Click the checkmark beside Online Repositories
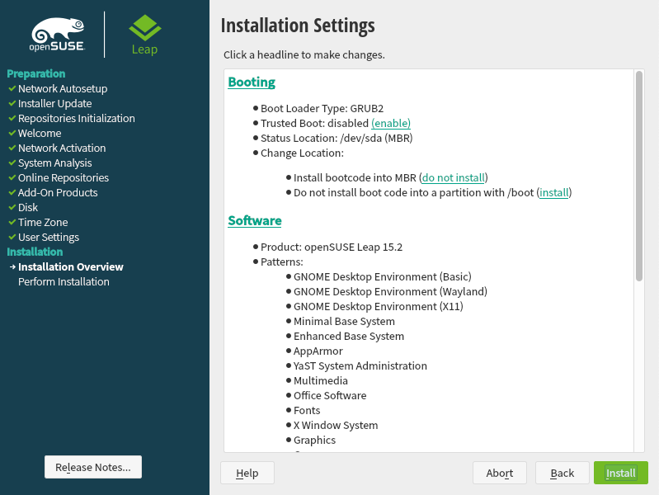The width and height of the screenshot is (659, 495). tap(12, 177)
